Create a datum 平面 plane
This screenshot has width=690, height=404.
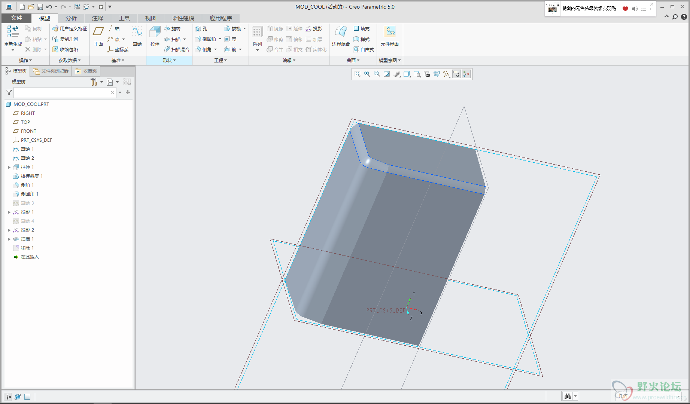(98, 36)
